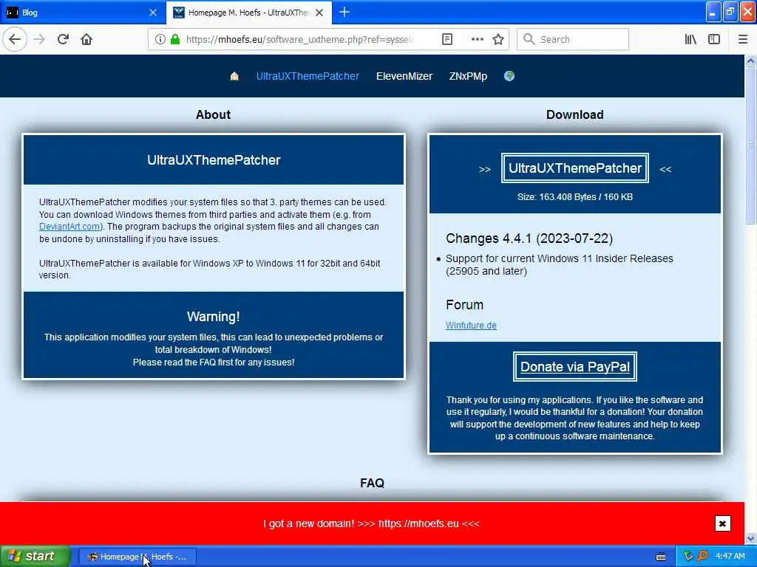
Task: Open the Firefox hamburger menu
Action: [x=743, y=40]
